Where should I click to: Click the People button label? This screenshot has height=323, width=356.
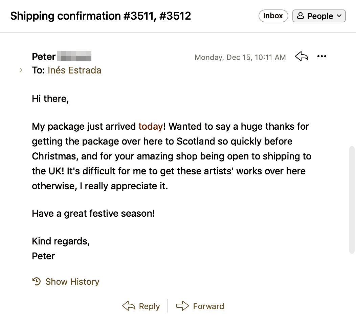click(320, 16)
